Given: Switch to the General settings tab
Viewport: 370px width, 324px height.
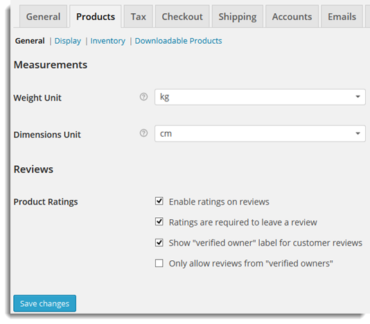Looking at the screenshot, I should 43,17.
